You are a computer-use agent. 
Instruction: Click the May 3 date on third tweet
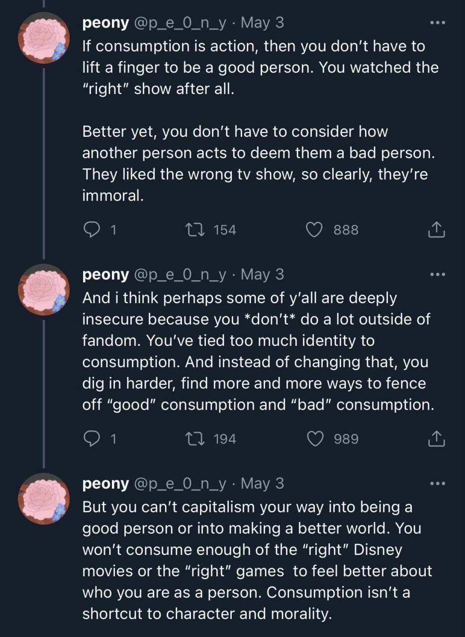click(265, 483)
